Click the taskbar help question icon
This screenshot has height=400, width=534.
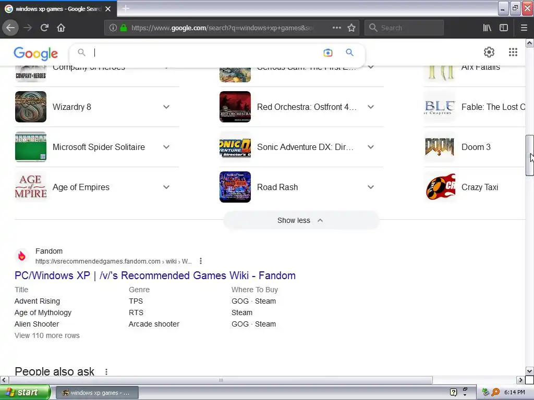(x=453, y=392)
